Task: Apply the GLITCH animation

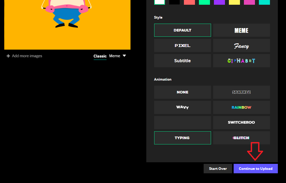Action: 241,138
